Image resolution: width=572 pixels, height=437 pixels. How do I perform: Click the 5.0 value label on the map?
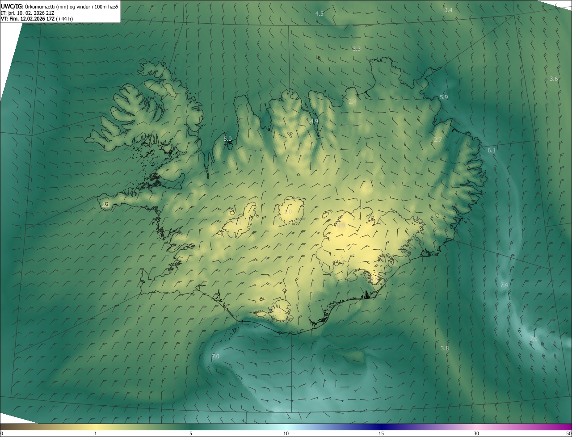(x=227, y=139)
